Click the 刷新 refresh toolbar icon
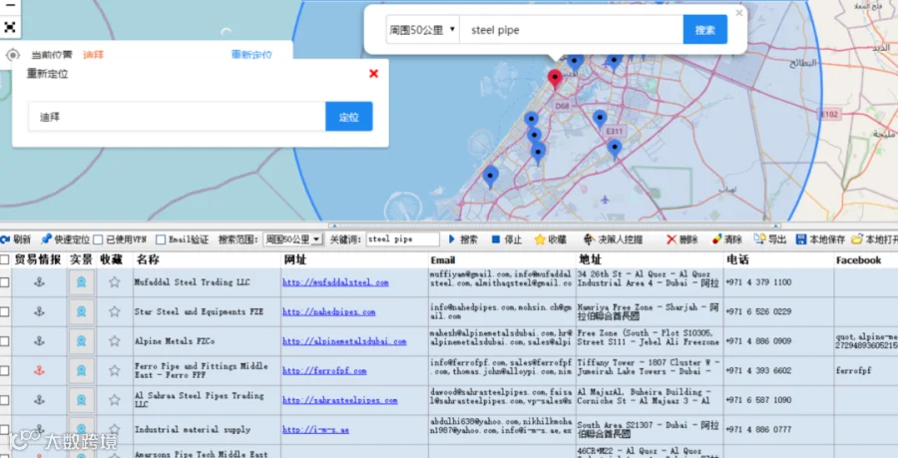This screenshot has height=458, width=898. tap(15, 239)
